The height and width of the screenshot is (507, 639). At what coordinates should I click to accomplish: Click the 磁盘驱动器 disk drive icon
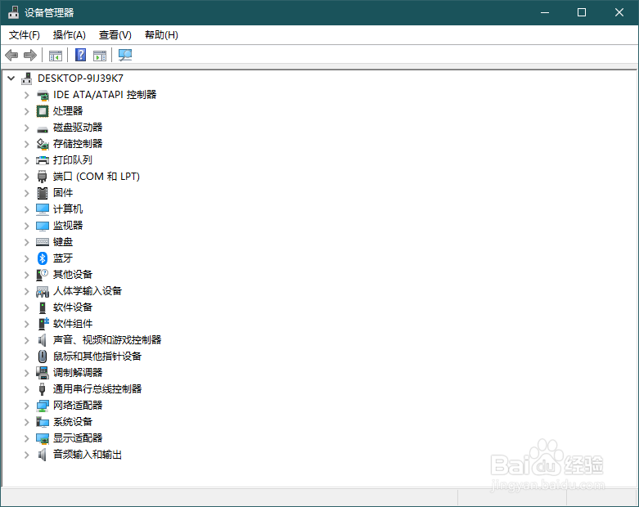(x=43, y=128)
